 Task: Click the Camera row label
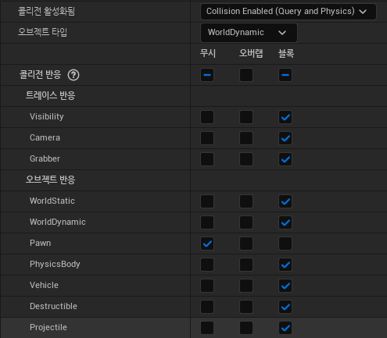[45, 137]
